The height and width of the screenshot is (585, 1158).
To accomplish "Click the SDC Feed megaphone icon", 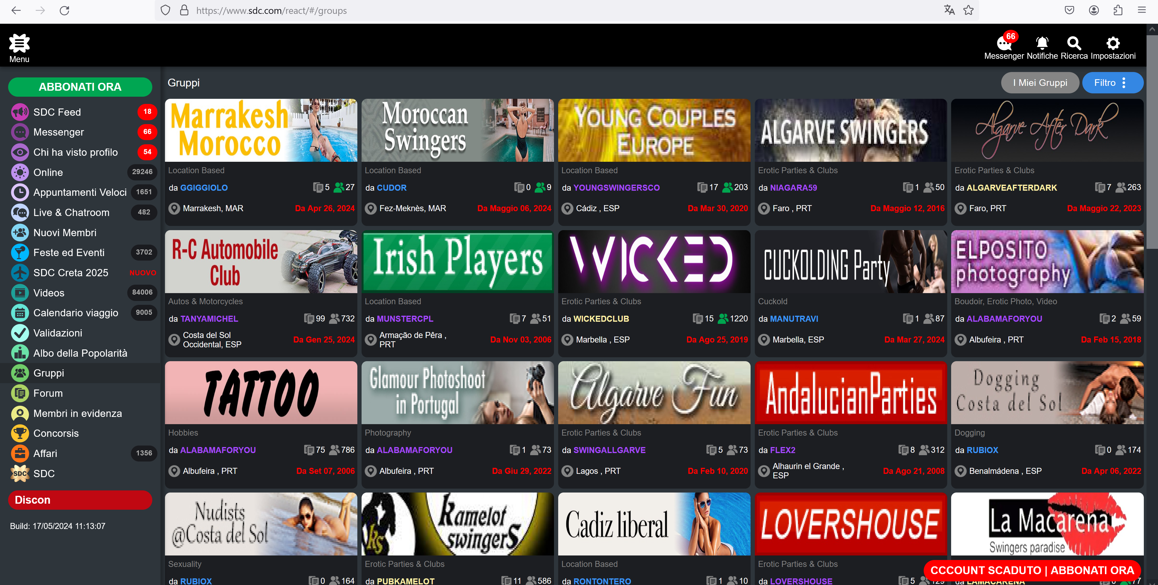I will [x=20, y=112].
